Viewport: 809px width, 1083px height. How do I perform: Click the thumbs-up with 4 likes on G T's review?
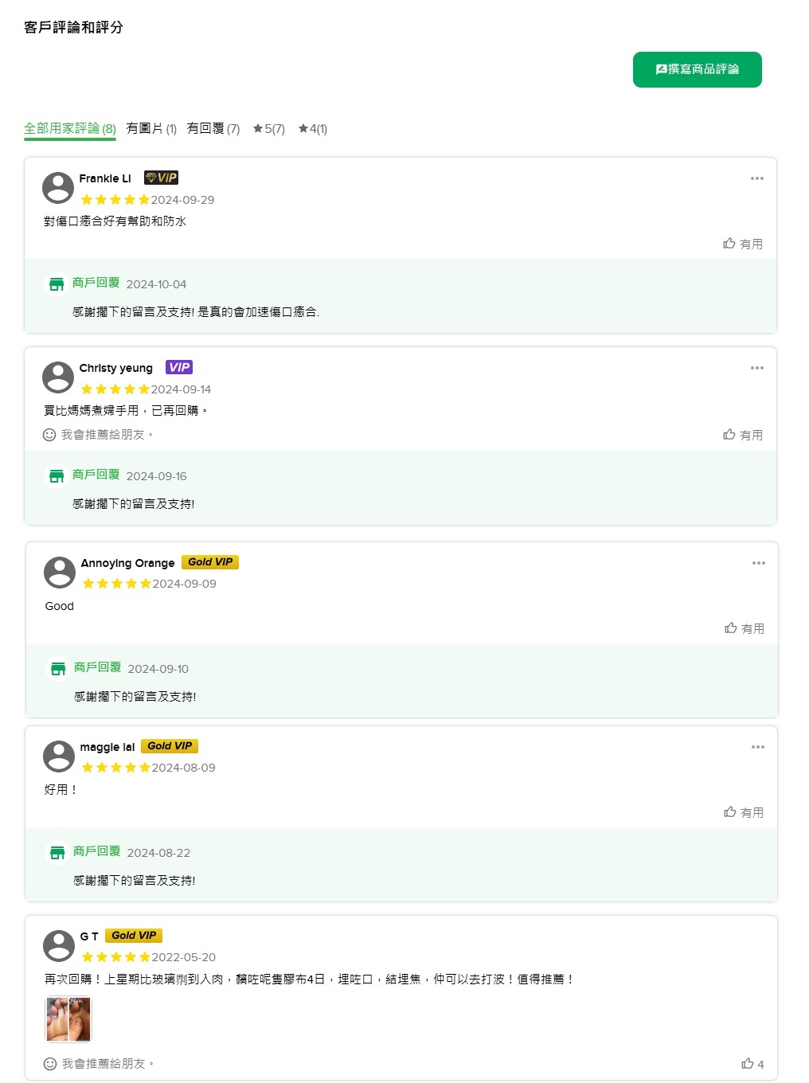tap(752, 1064)
